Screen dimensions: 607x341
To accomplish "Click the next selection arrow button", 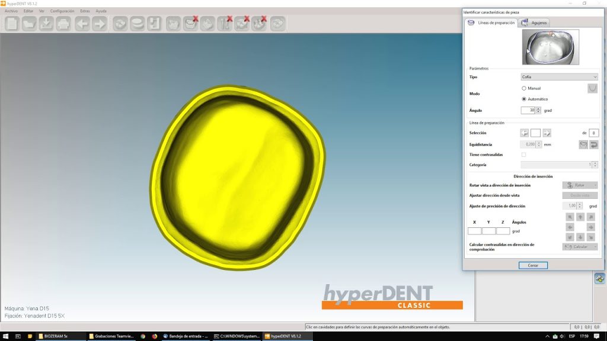I will pos(547,133).
